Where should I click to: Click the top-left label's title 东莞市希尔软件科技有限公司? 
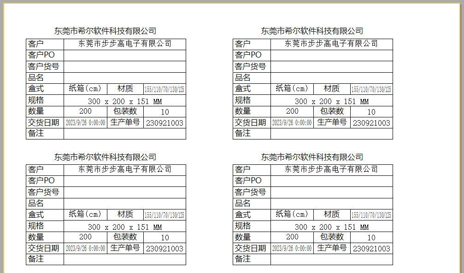click(x=105, y=31)
